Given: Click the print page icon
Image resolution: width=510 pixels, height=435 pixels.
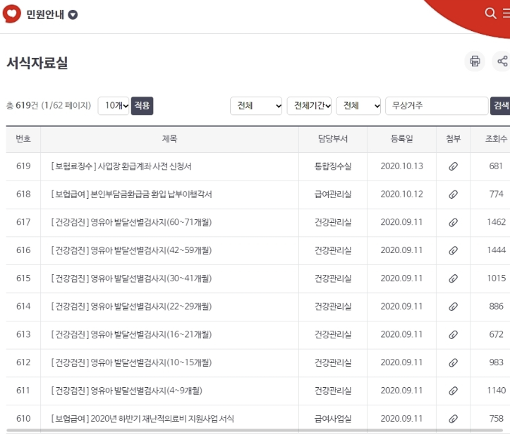Looking at the screenshot, I should point(475,61).
